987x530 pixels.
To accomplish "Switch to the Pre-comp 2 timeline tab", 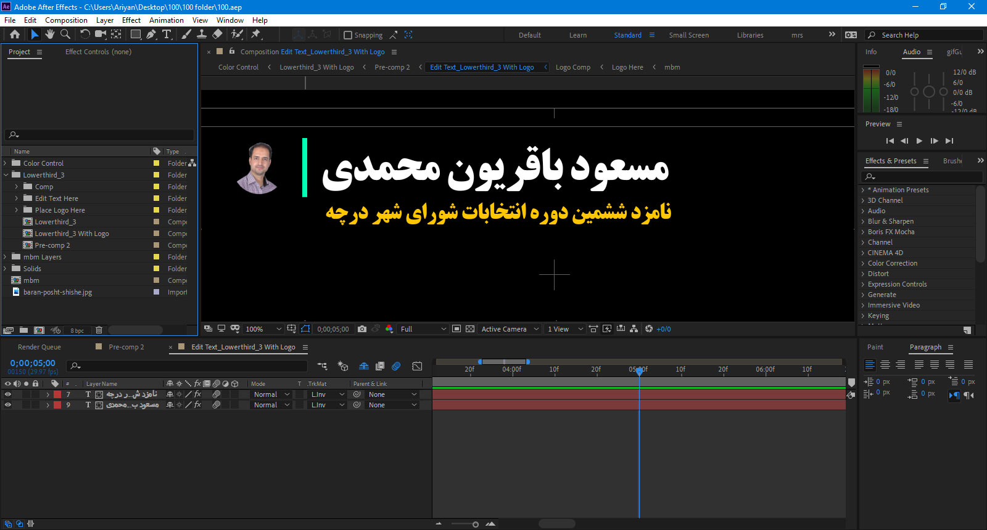I will click(126, 347).
